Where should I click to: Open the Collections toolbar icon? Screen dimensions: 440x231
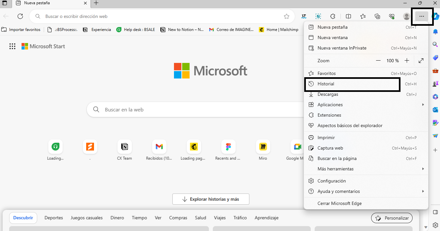coord(377,16)
